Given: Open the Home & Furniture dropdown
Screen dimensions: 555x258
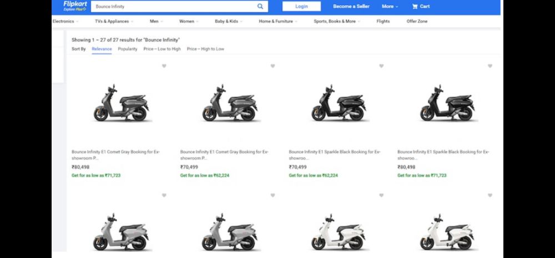Looking at the screenshot, I should tap(277, 22).
